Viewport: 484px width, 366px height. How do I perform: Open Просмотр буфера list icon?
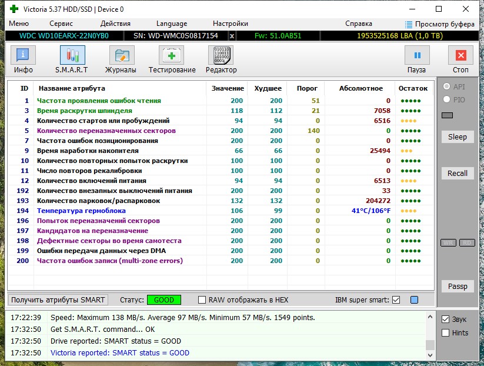click(x=409, y=24)
